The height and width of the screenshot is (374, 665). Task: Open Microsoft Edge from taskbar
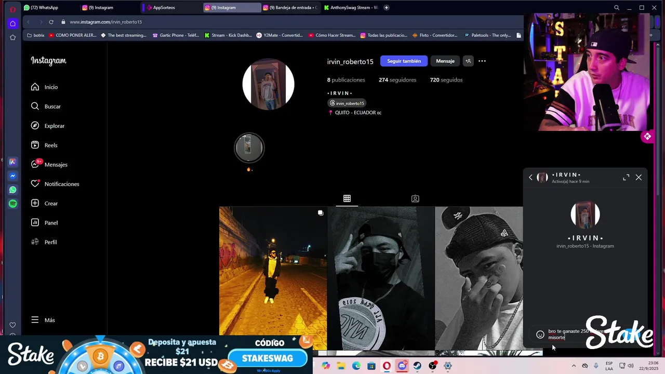point(356,366)
